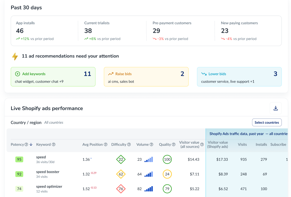Select the potency badge 74
291x197 pixels.
tap(19, 189)
